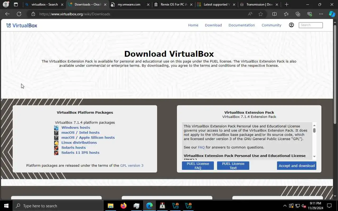Click the license box scroll up arrow

point(314,125)
